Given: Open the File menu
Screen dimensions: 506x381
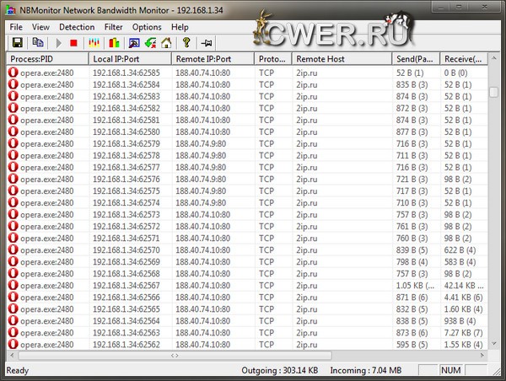Looking at the screenshot, I should [x=16, y=27].
